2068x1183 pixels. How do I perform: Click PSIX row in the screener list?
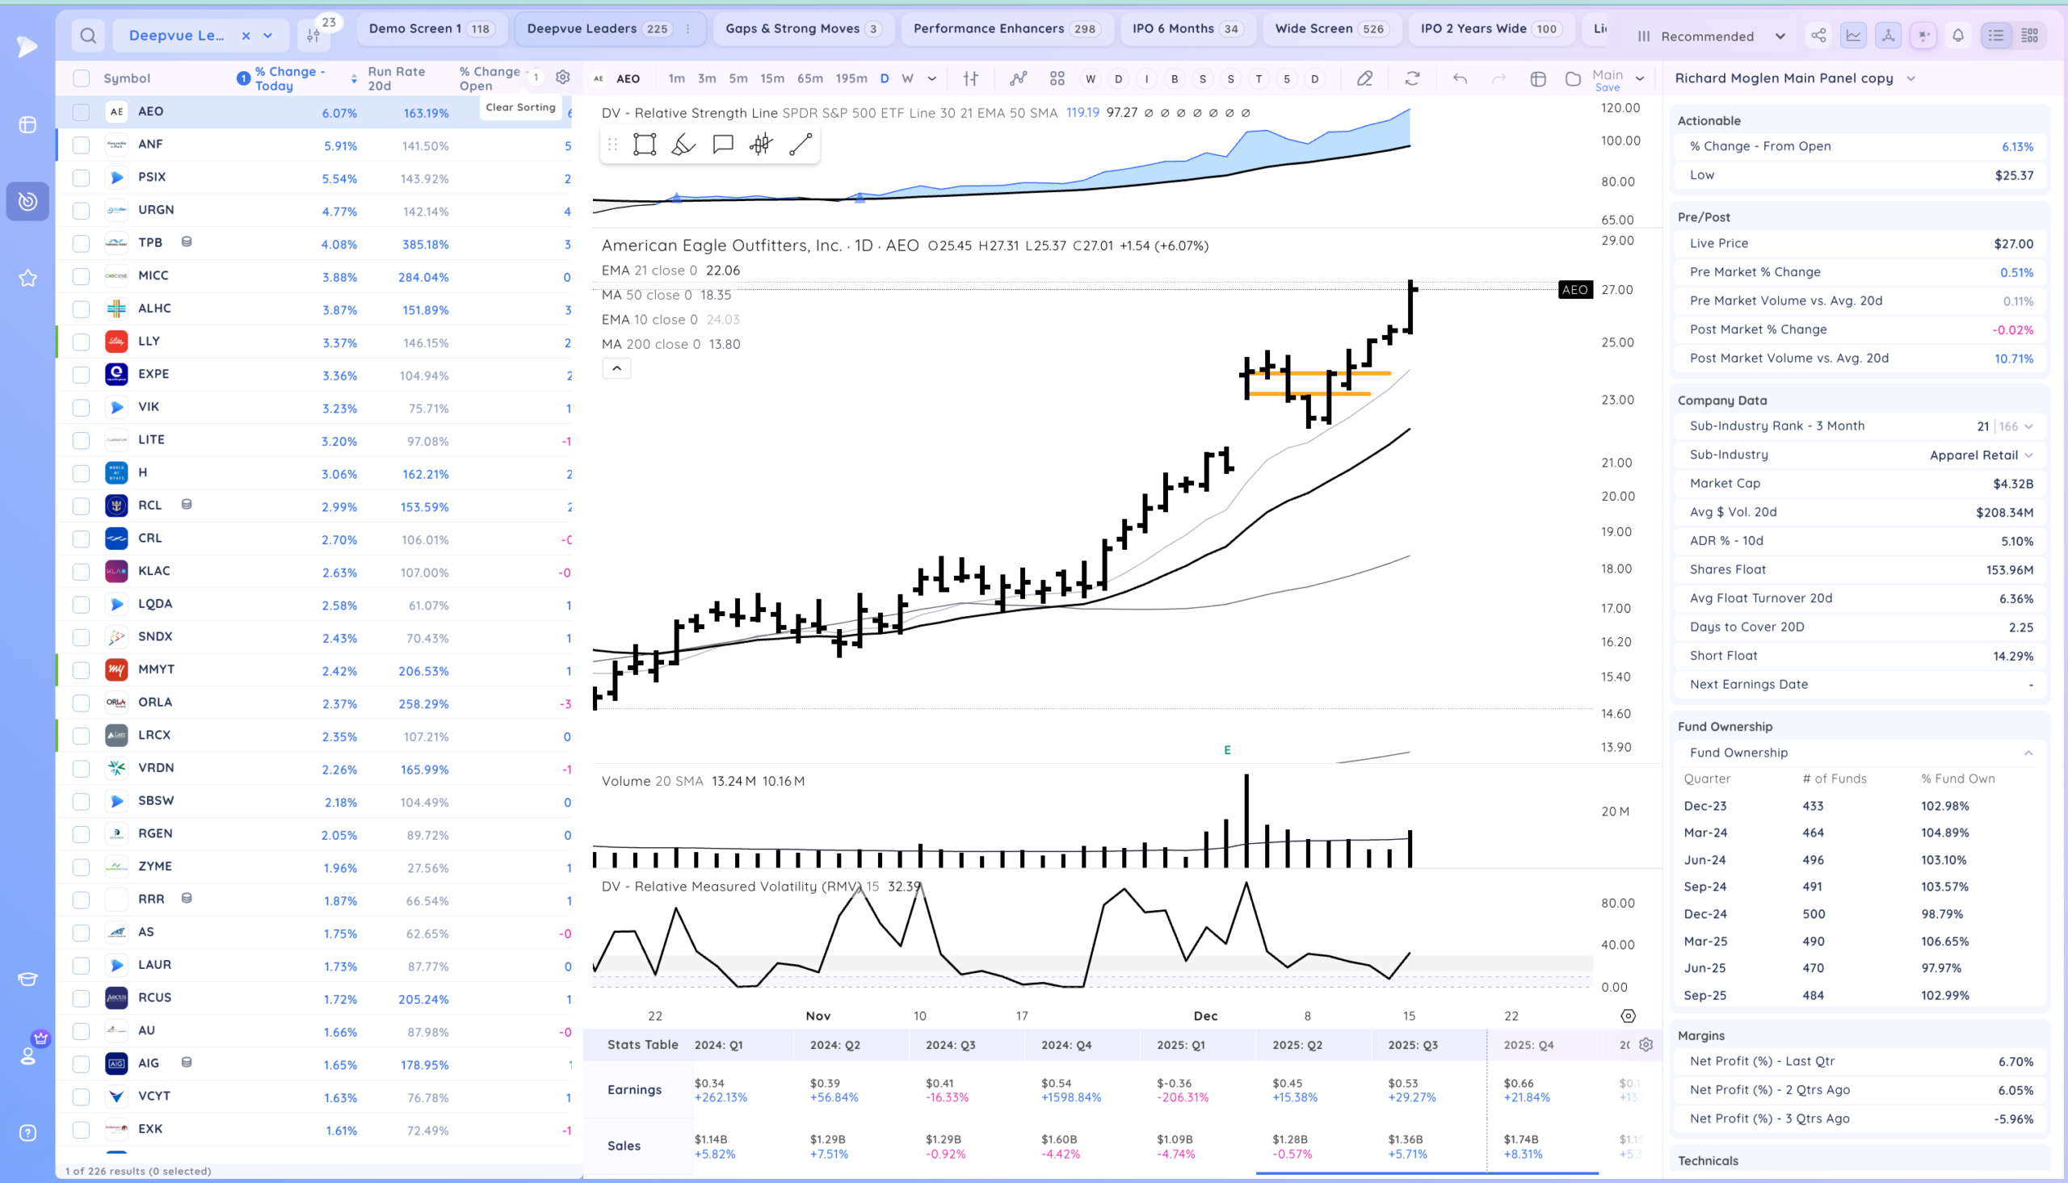tap(152, 177)
